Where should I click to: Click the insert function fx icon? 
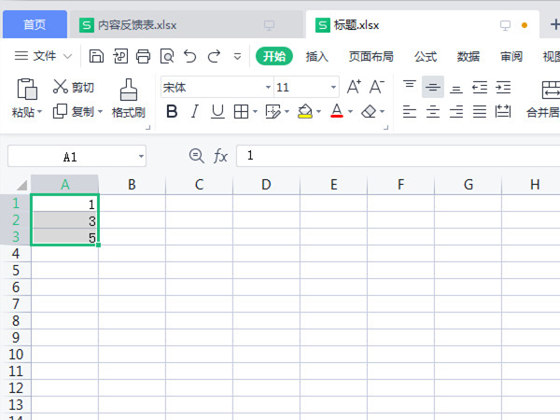click(x=221, y=156)
